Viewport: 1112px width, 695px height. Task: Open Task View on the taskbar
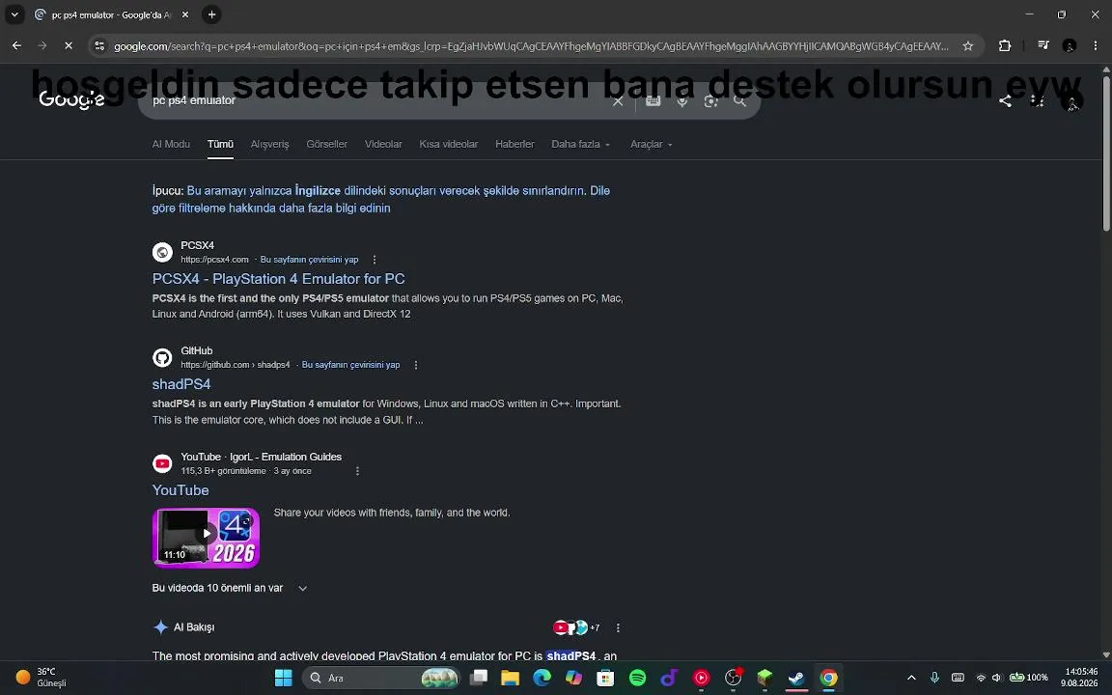tap(480, 678)
